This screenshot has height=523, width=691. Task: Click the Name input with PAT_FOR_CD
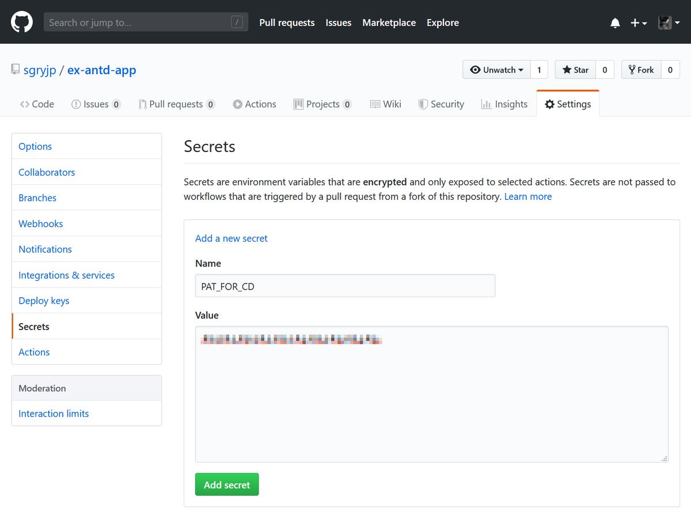pos(345,286)
